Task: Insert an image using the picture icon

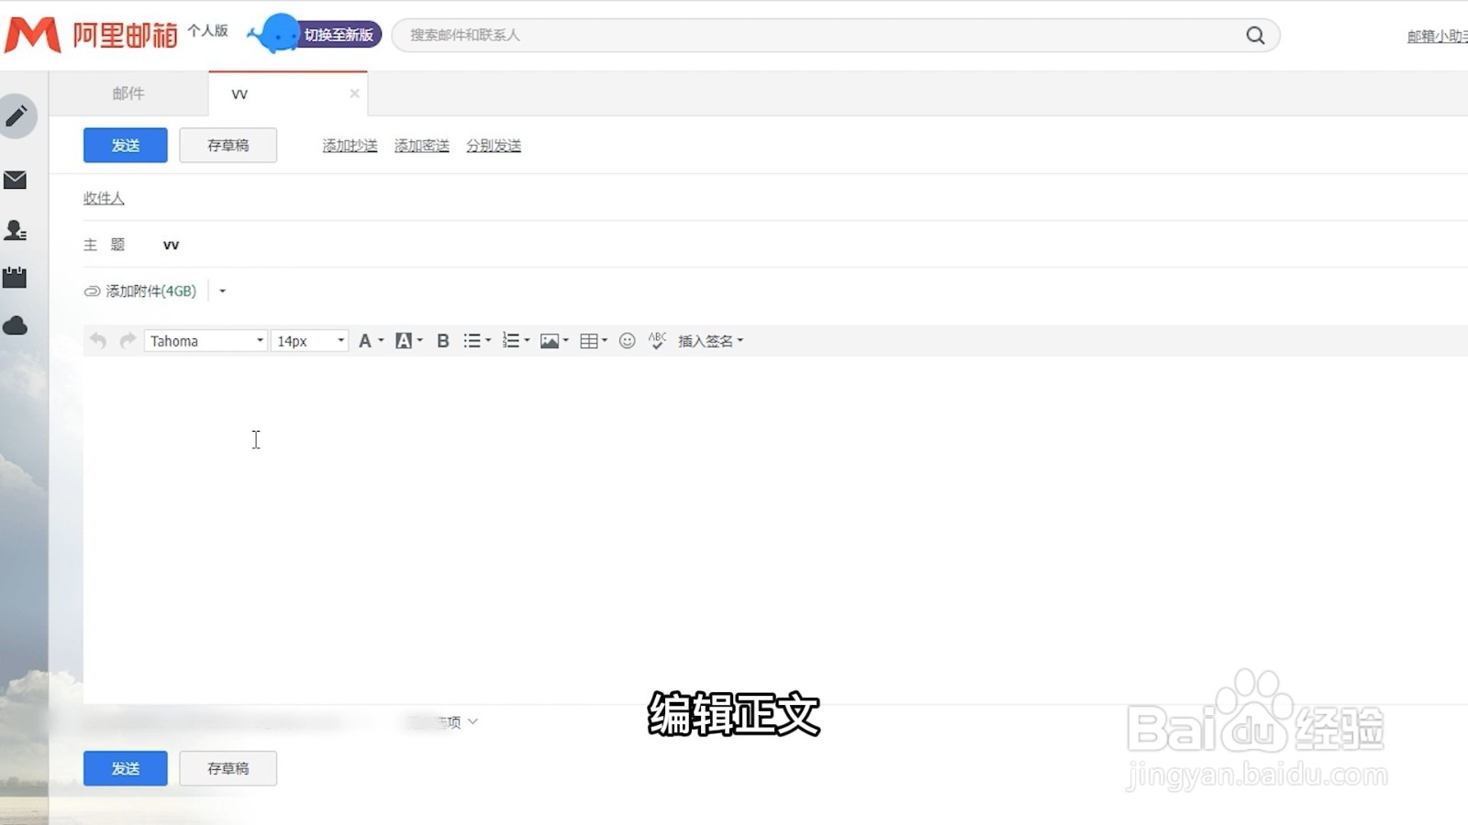Action: pos(549,340)
